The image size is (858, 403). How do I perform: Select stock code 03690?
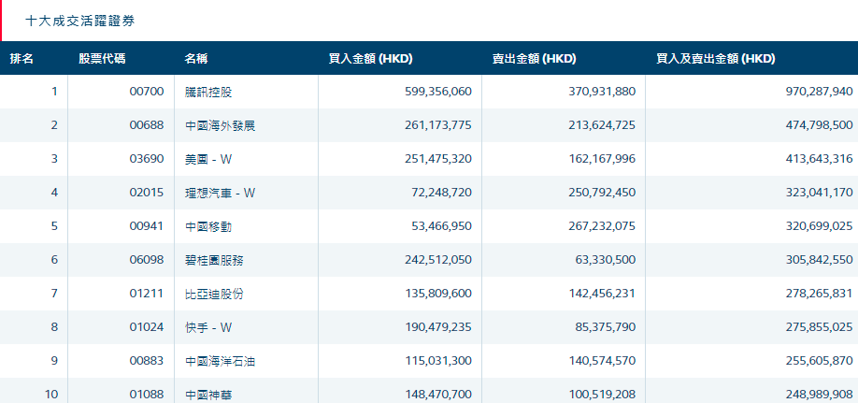point(147,159)
